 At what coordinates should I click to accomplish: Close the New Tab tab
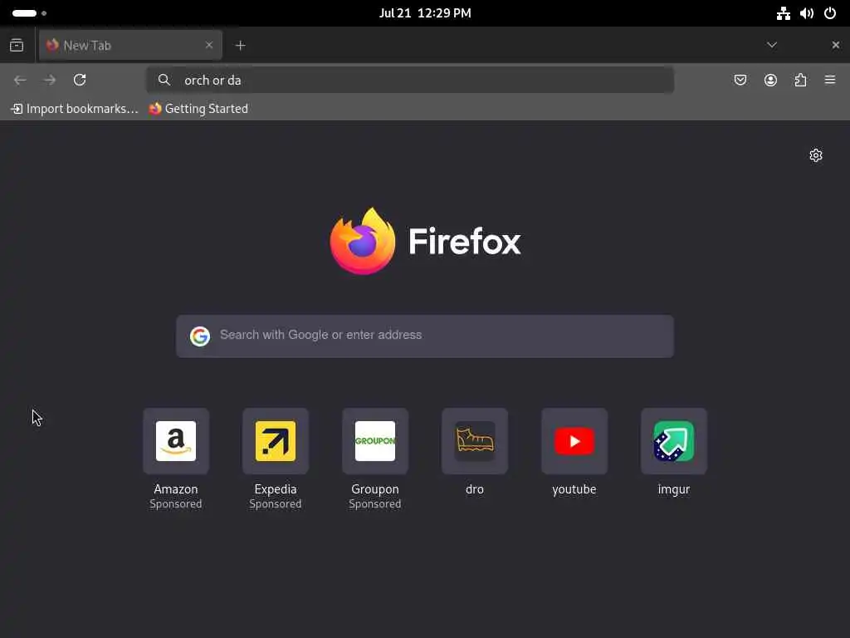[209, 45]
